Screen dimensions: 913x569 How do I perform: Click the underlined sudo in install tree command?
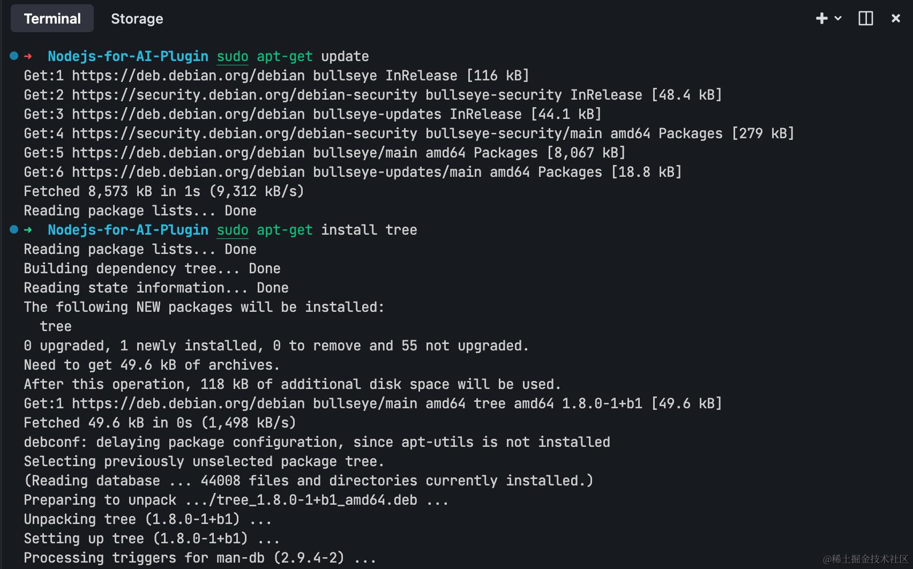pyautogui.click(x=233, y=230)
